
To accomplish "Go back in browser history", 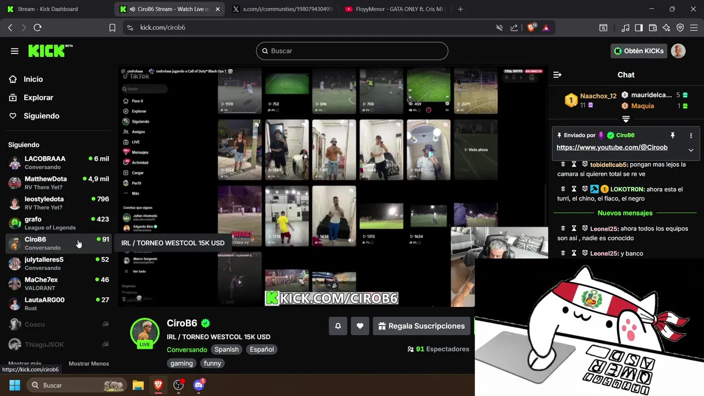I will coord(10,28).
